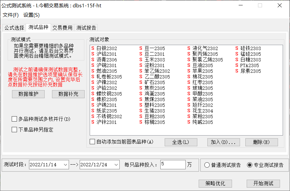Select 聚丙烯2305 in the list
The height and width of the screenshot is (191, 290).
click(205, 54)
